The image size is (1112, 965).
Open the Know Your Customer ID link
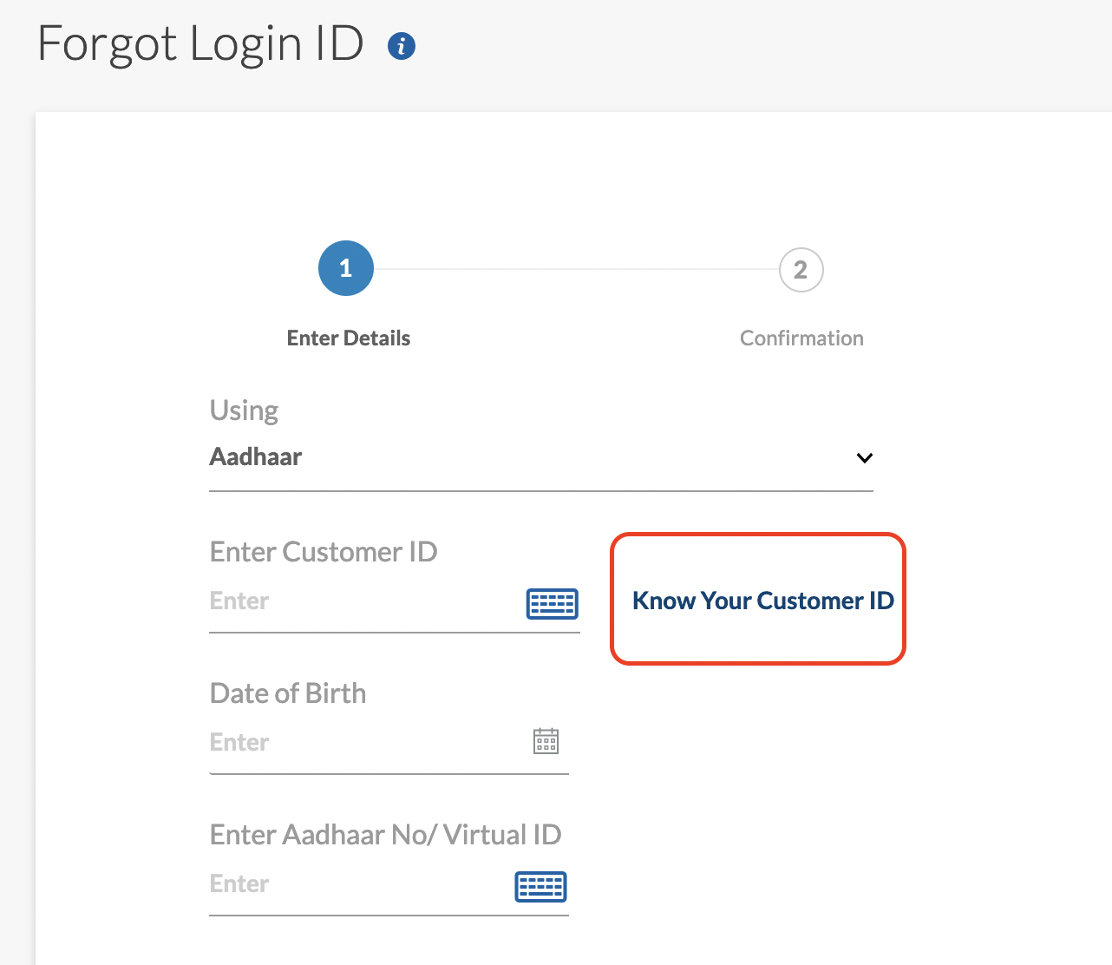click(x=762, y=601)
